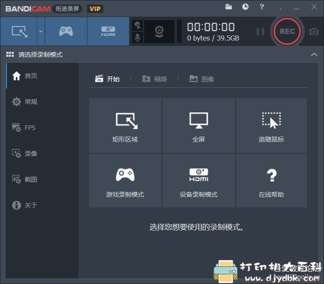Close the Bandicam window
This screenshot has width=324, height=284.
coord(314,7)
